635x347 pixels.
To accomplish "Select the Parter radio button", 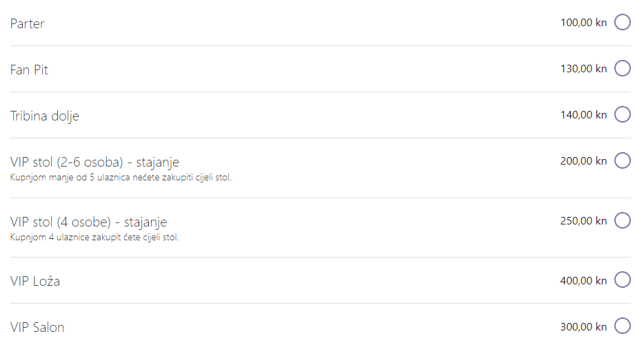I will [x=622, y=23].
